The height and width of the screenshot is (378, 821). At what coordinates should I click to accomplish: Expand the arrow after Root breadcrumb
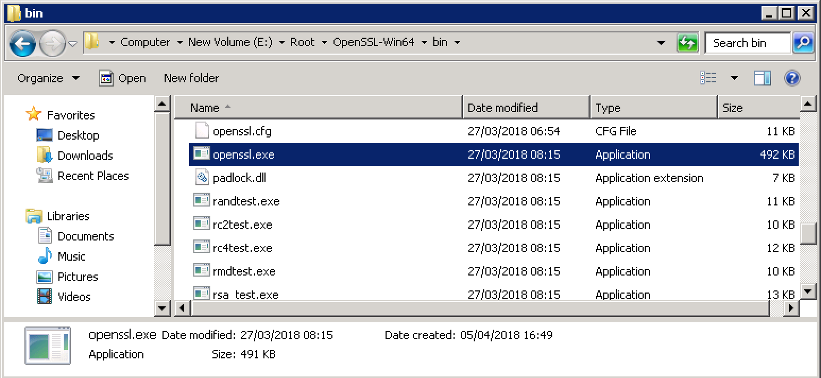(x=324, y=42)
